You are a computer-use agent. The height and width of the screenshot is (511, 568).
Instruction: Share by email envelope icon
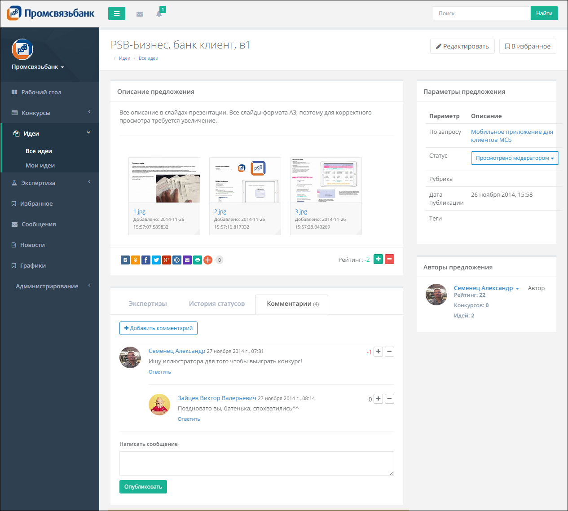point(187,260)
